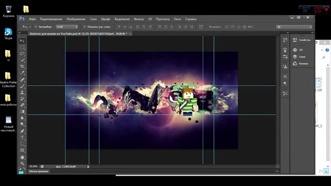331x186 pixels.
Task: Open the Фильтр menu
Action: (139, 19)
